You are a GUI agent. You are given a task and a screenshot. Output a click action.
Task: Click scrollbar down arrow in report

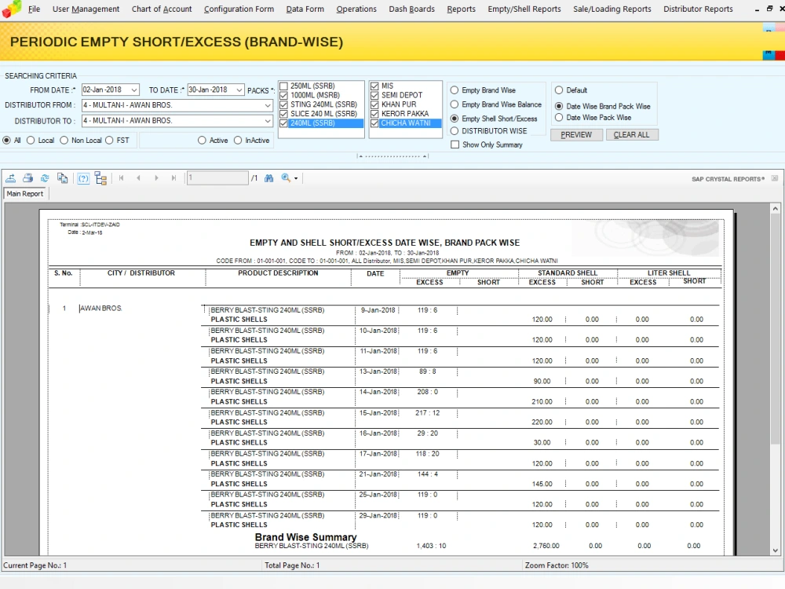[x=775, y=551]
